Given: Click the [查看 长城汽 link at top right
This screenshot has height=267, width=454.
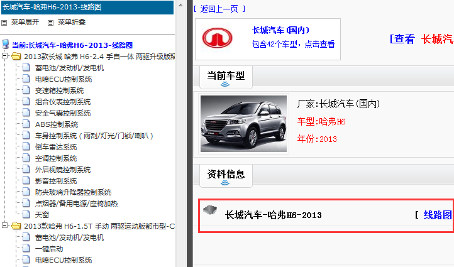Looking at the screenshot, I should [421, 39].
